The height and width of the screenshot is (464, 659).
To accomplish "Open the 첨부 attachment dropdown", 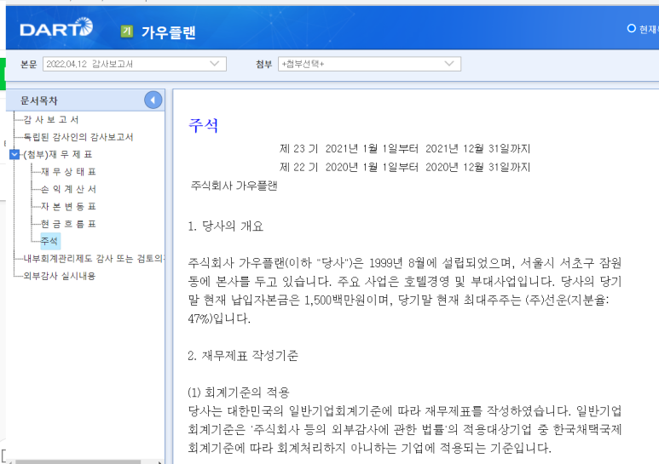I will coord(369,64).
